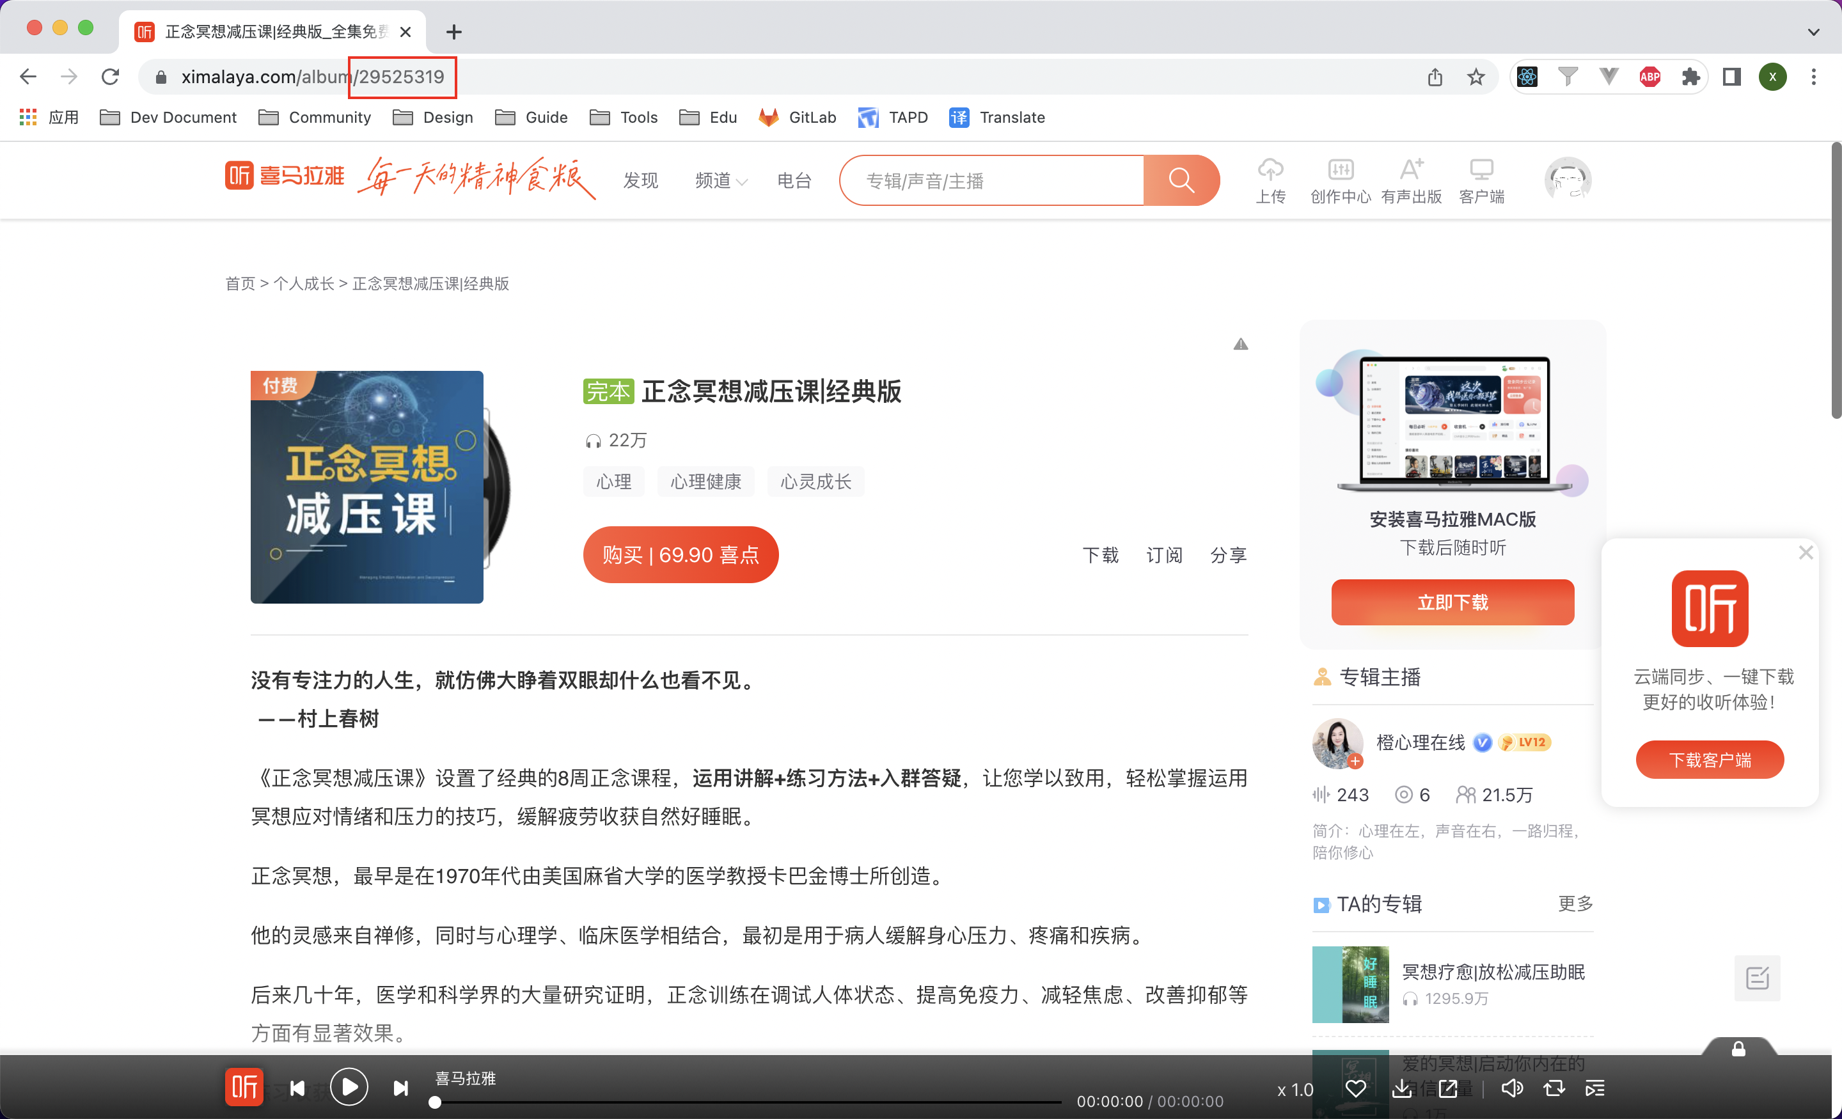Screen dimensions: 1842x1119
Task: Go to 发现 discover nav item
Action: click(x=641, y=181)
